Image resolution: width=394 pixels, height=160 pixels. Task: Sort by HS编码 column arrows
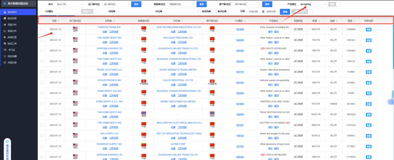pos(244,21)
